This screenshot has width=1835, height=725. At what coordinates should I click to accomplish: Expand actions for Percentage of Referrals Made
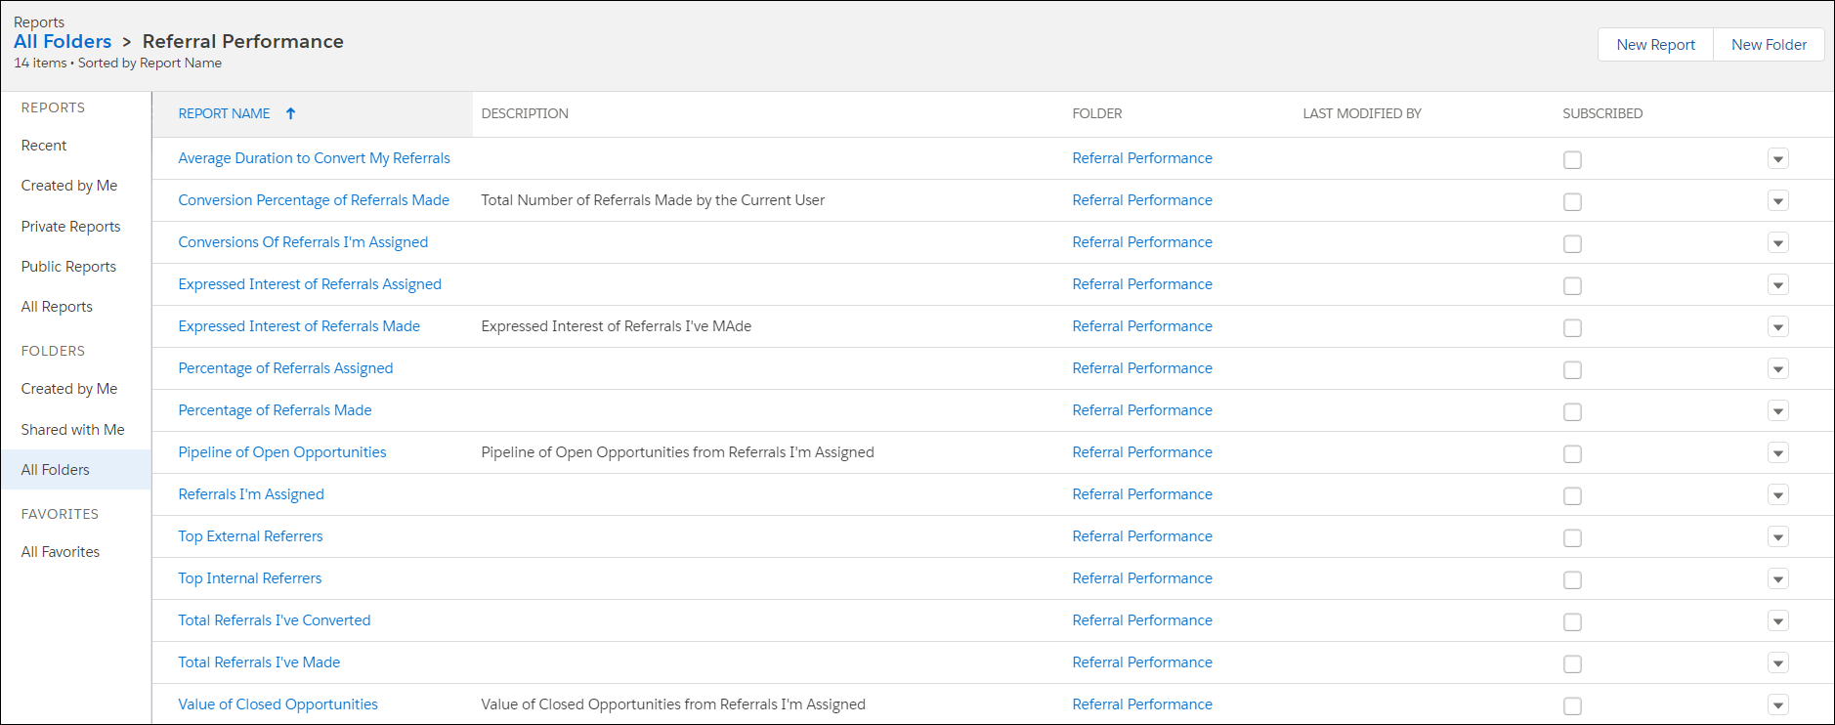click(x=1778, y=411)
